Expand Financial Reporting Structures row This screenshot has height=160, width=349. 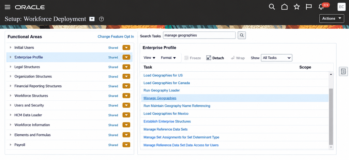pyautogui.click(x=11, y=86)
